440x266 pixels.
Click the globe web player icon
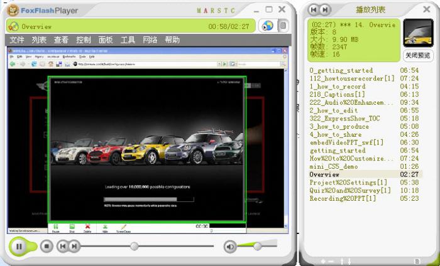267,26
